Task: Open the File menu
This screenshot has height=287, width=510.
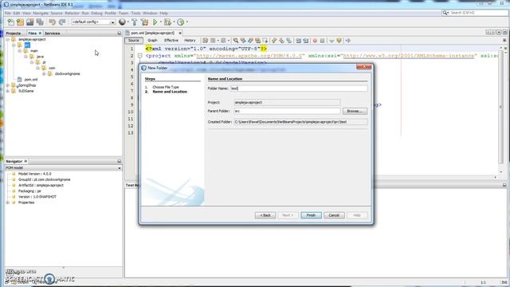Action: click(7, 14)
